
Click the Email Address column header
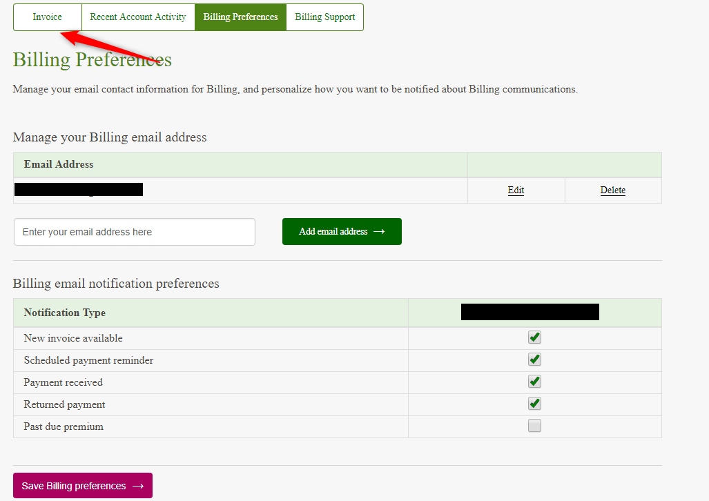[59, 164]
